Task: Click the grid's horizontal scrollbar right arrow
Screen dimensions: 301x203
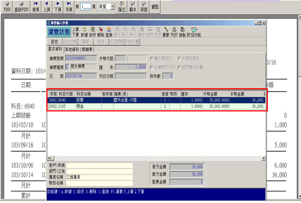Action: (263, 158)
